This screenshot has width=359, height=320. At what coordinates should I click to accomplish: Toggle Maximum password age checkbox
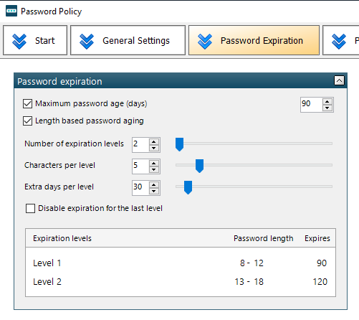point(27,104)
